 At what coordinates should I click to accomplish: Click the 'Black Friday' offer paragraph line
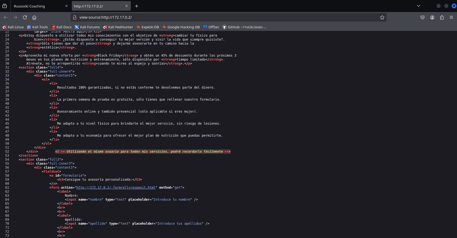pos(128,55)
